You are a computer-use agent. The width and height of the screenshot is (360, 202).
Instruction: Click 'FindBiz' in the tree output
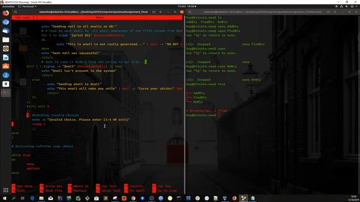pos(200,97)
